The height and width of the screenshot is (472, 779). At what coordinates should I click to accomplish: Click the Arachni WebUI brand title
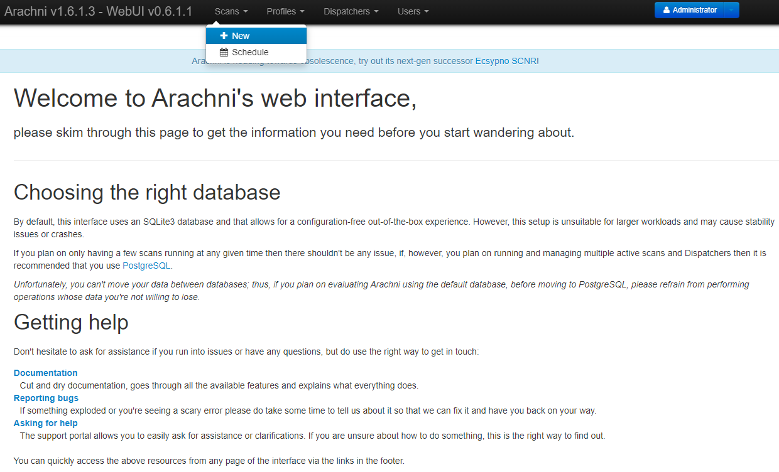[x=99, y=11]
